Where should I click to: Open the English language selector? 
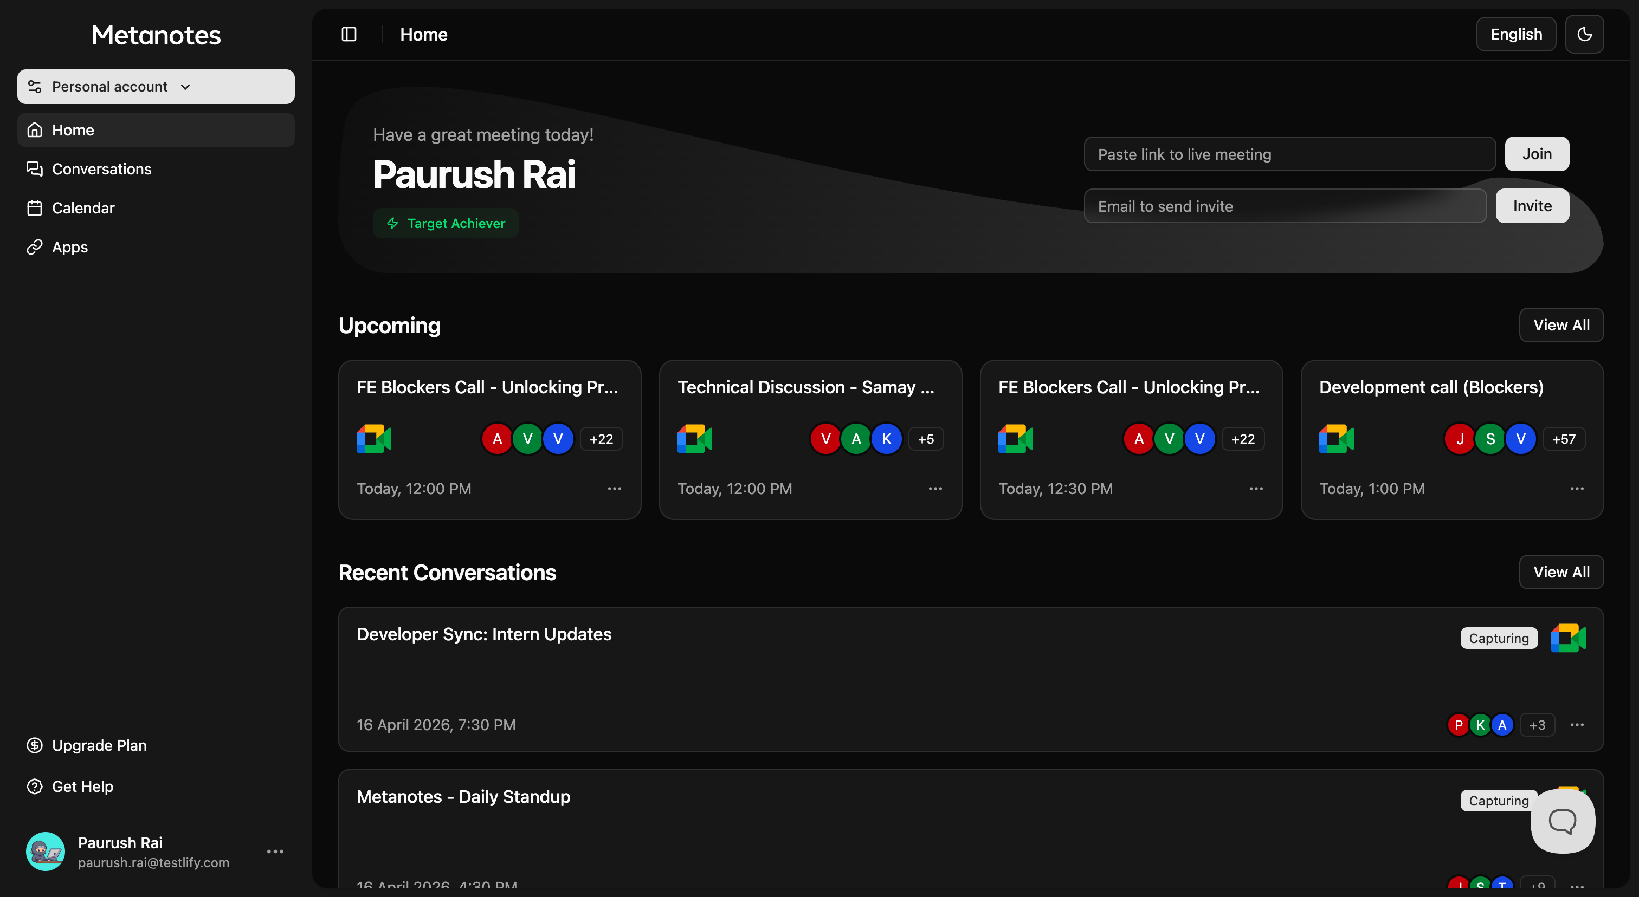coord(1515,34)
